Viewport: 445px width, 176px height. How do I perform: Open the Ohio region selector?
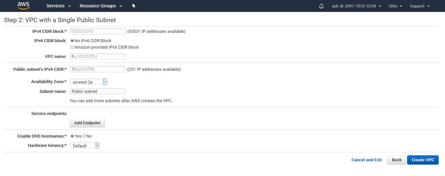pyautogui.click(x=395, y=6)
